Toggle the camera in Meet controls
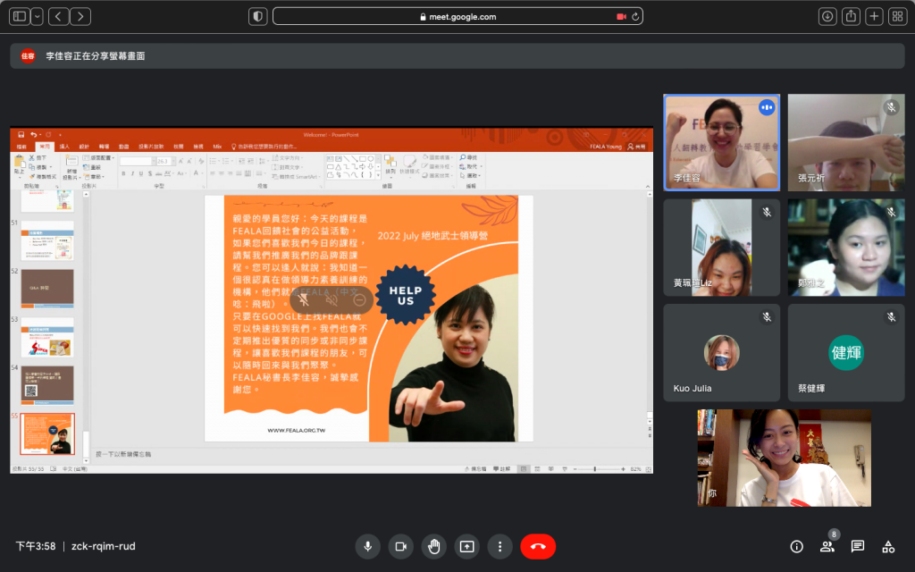 401,546
